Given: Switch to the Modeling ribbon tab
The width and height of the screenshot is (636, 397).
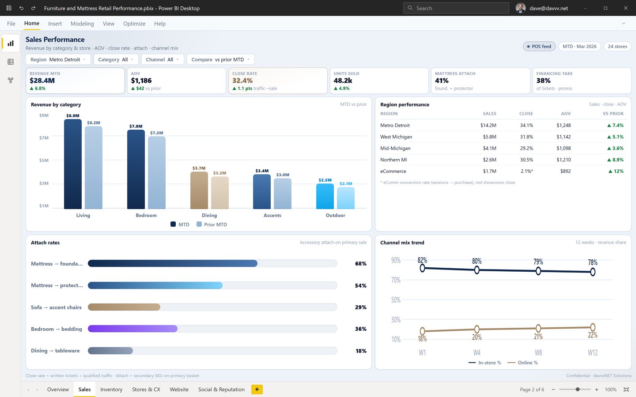Looking at the screenshot, I should coord(82,23).
